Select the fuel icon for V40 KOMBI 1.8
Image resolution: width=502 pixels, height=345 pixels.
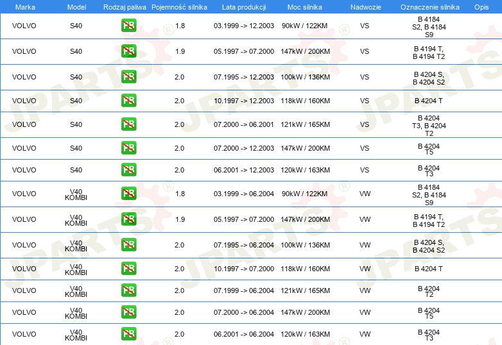(x=128, y=194)
